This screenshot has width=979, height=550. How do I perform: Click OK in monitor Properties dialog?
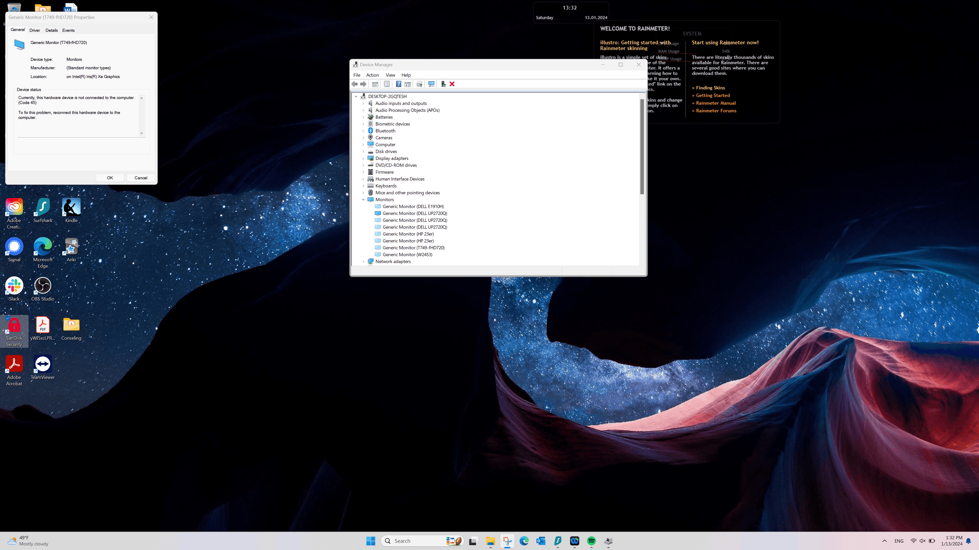110,178
